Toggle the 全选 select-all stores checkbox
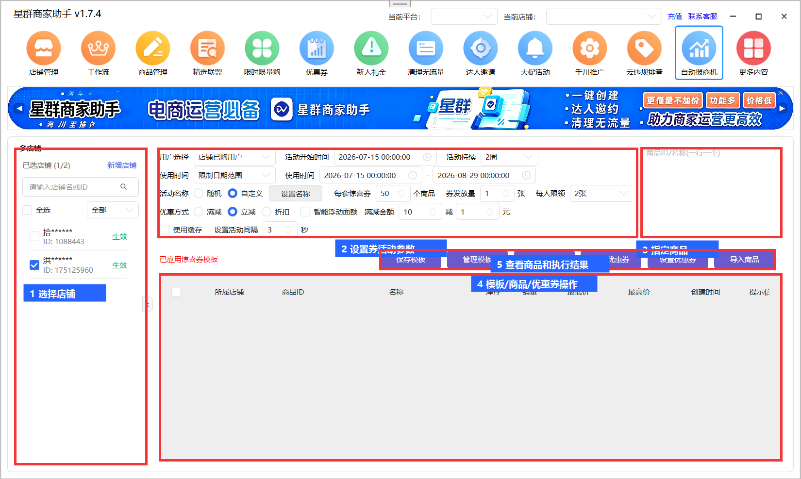Screen dimensions: 801x479 pos(28,210)
